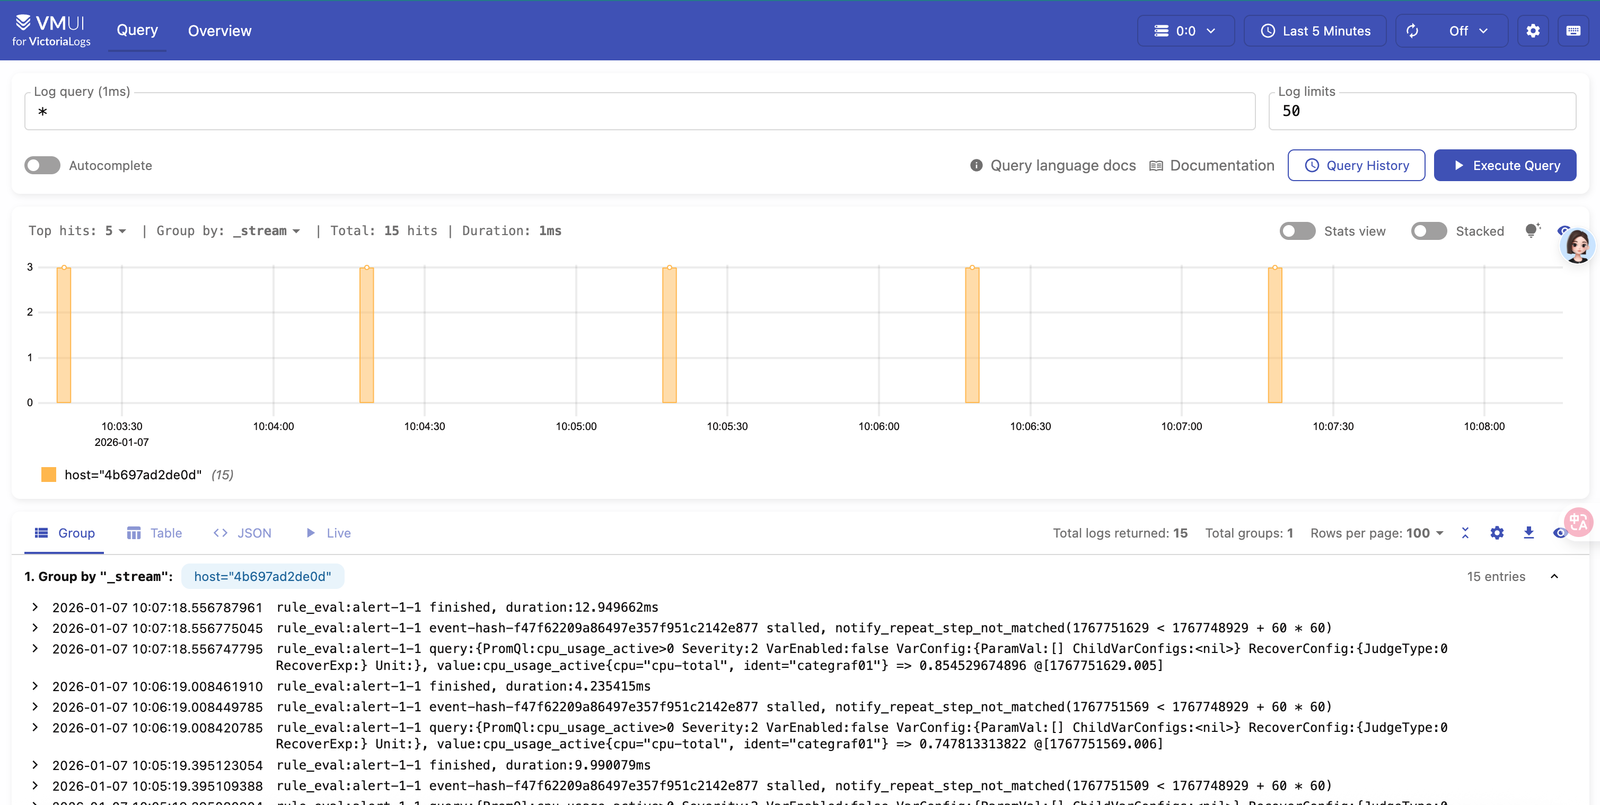Open the settings gear in header

pos(1532,31)
